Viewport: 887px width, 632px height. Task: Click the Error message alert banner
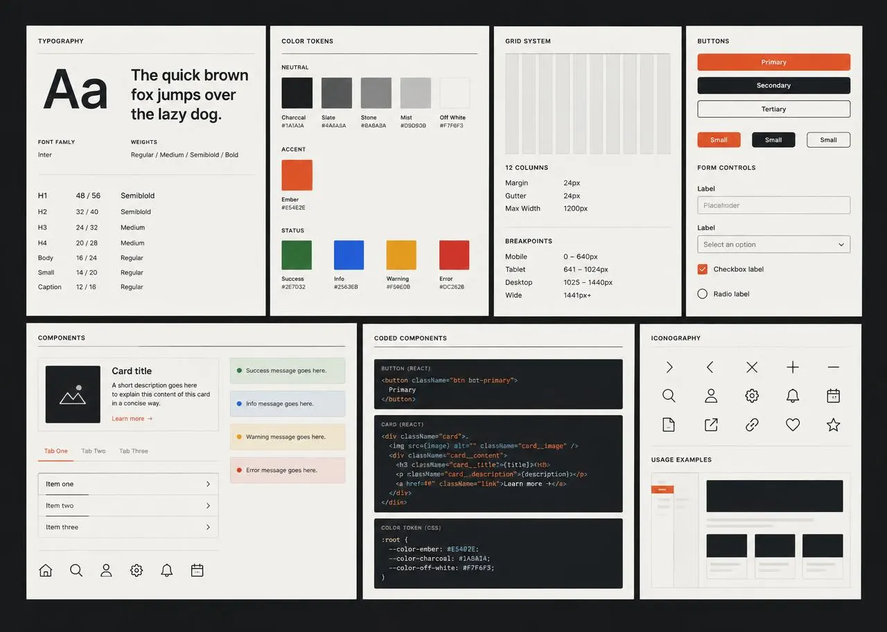288,471
